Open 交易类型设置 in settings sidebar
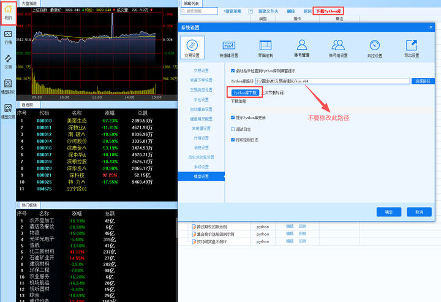The height and width of the screenshot is (302, 441). [x=201, y=90]
